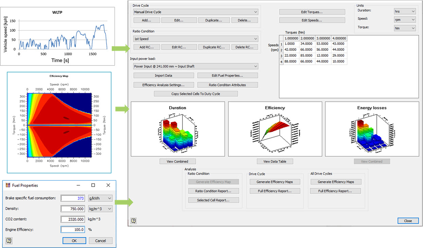The image size is (423, 248).
Task: Expand the Ratio Condition 1st Speed dropdown
Action: point(195,39)
